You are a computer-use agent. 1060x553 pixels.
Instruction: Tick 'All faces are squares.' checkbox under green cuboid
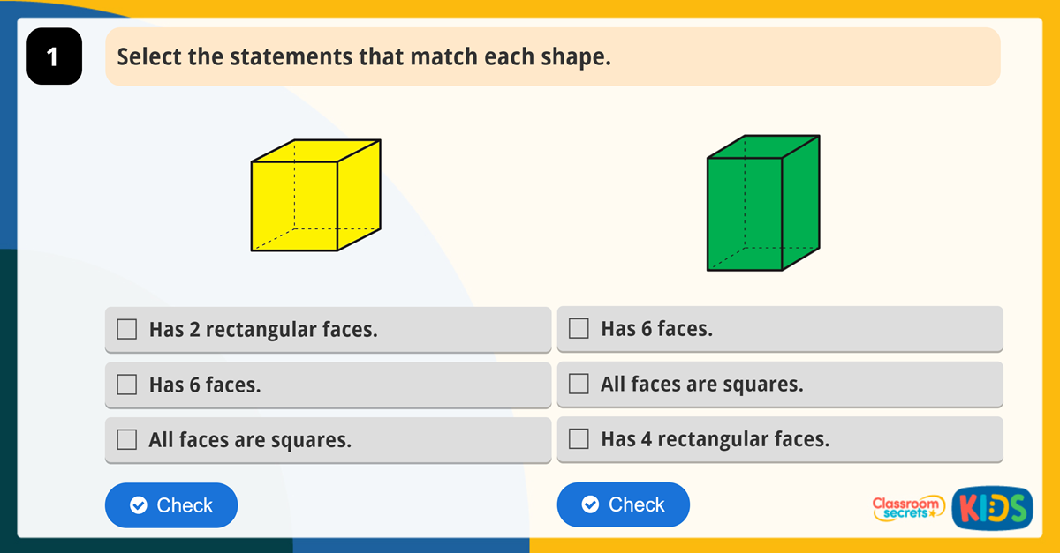pyautogui.click(x=579, y=384)
